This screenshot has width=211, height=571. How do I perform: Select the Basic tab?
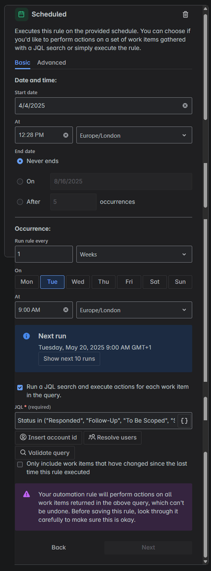pyautogui.click(x=22, y=63)
